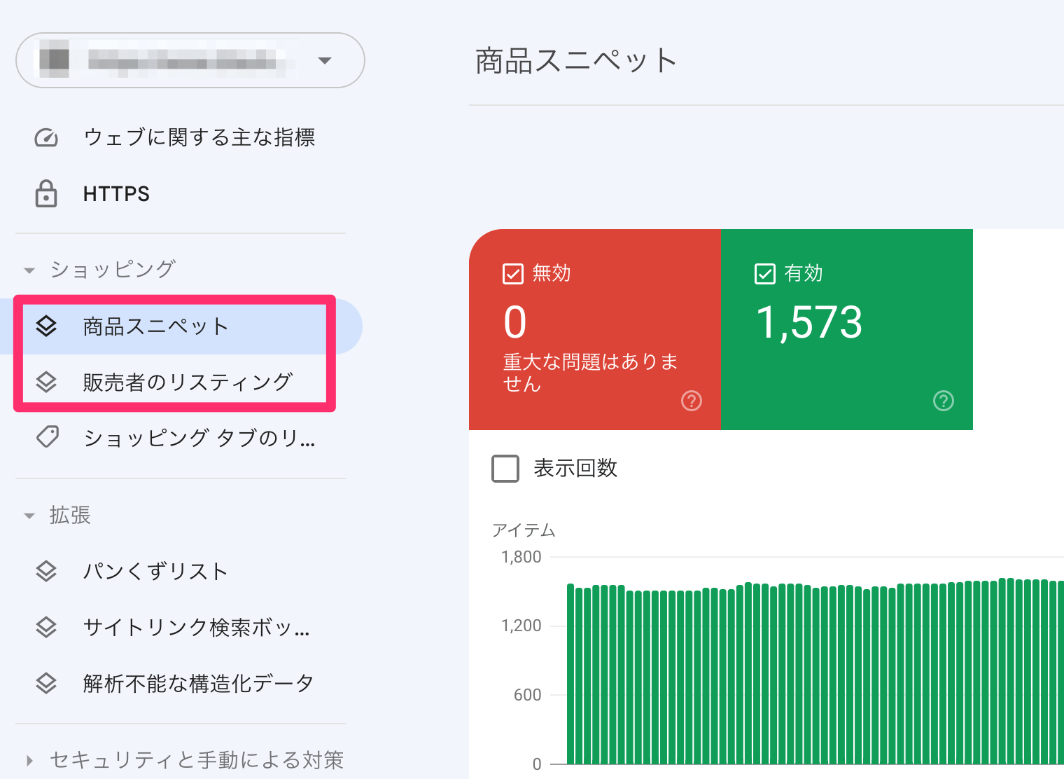Click the Core Web Vitals speedometer icon
This screenshot has width=1064, height=779.
46,137
